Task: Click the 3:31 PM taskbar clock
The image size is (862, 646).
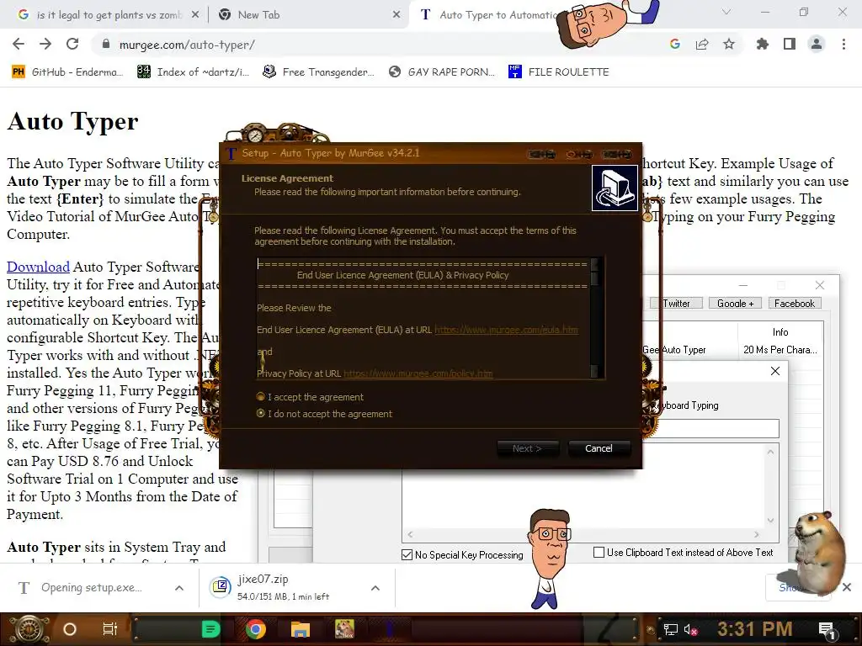Action: click(x=755, y=628)
